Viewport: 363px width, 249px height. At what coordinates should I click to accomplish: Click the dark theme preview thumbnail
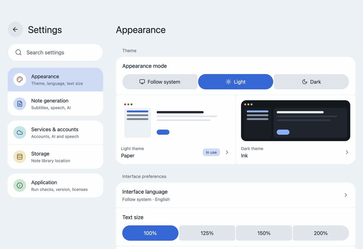295,120
